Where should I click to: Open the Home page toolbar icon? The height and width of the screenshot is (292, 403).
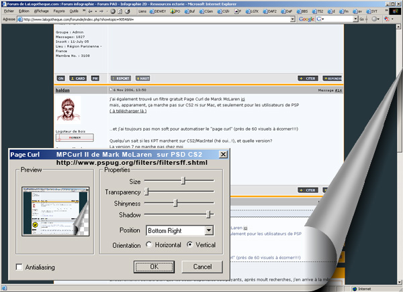[128, 11]
